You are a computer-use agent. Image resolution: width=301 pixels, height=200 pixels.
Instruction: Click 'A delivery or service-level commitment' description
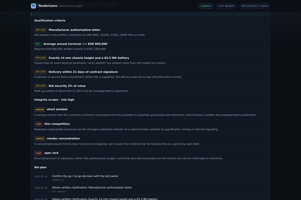click(x=108, y=77)
